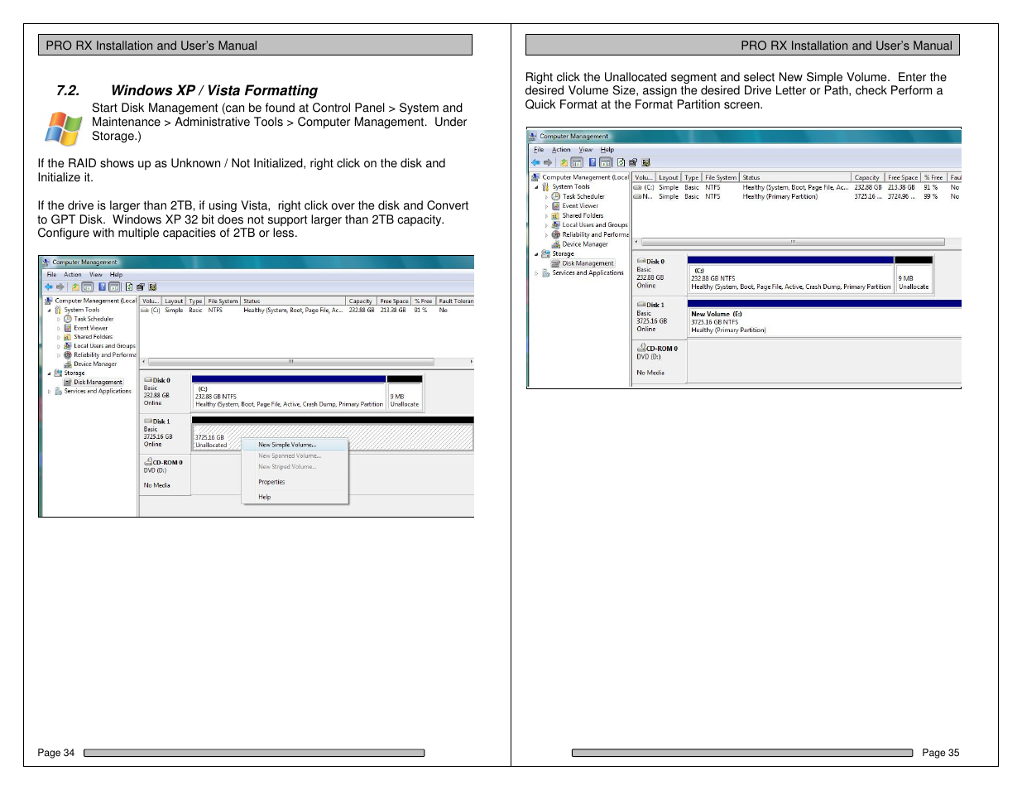Sort by Capacity column in page 34 screenshot
Image resolution: width=1022 pixels, height=790 pixels.
361,301
